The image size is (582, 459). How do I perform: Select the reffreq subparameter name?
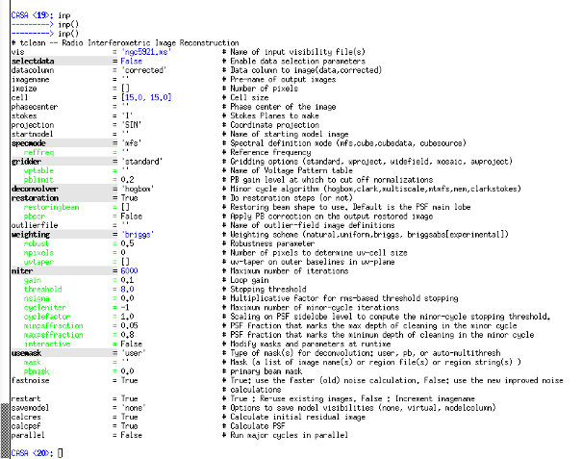pyautogui.click(x=38, y=152)
